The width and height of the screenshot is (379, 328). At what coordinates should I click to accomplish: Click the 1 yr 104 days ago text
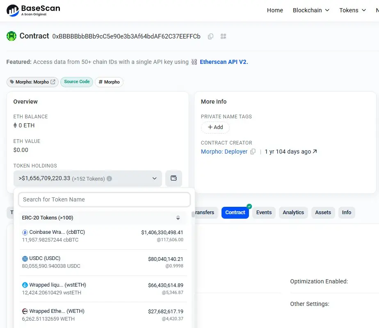click(x=288, y=152)
